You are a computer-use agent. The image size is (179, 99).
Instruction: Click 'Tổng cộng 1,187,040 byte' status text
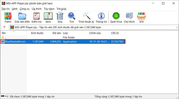click(118, 96)
